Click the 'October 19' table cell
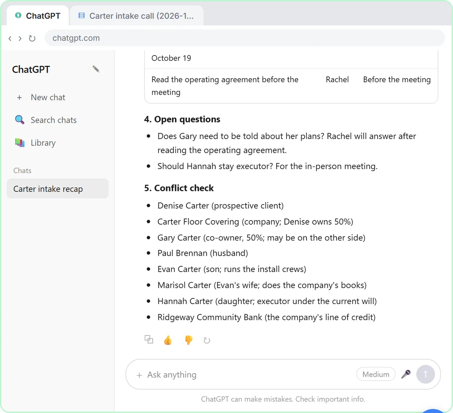The width and height of the screenshot is (453, 413). tap(171, 58)
